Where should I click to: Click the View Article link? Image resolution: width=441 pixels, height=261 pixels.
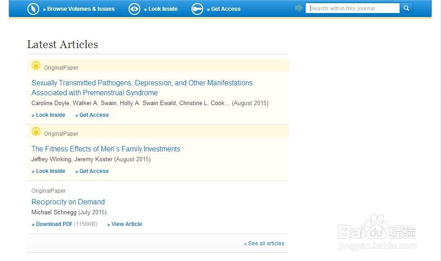coord(125,224)
